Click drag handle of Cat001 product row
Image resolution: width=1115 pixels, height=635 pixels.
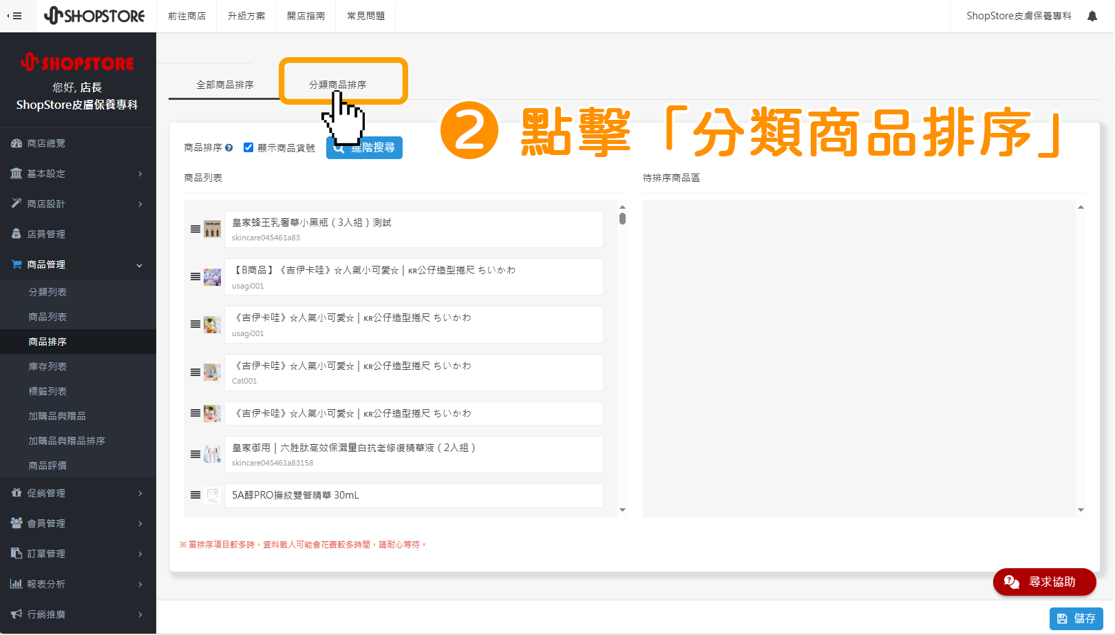(x=195, y=373)
